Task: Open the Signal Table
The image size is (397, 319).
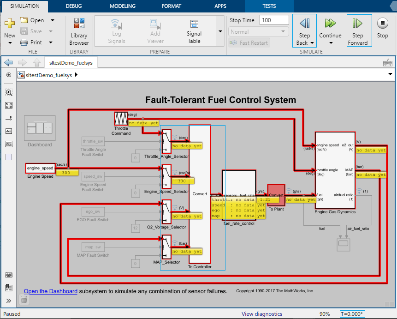Action: pos(194,31)
